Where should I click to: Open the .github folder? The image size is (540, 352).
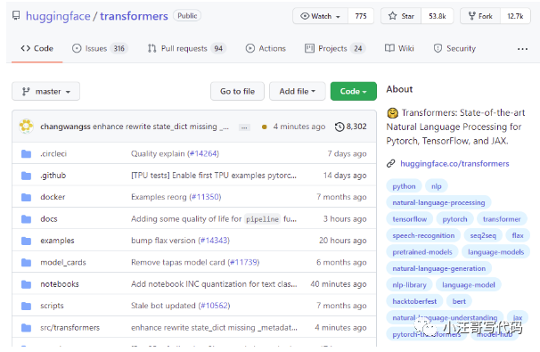[53, 176]
